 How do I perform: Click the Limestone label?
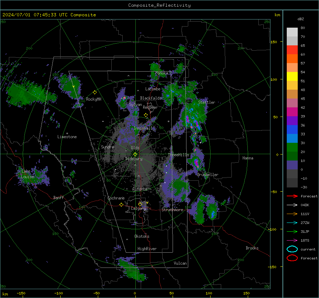pyautogui.click(x=67, y=137)
